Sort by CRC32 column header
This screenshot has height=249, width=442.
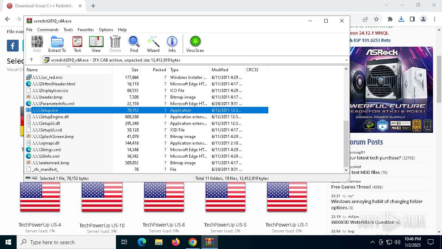pos(256,70)
